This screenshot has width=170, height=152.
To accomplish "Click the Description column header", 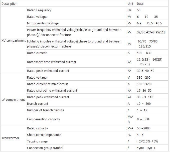I will click(x=10, y=4).
